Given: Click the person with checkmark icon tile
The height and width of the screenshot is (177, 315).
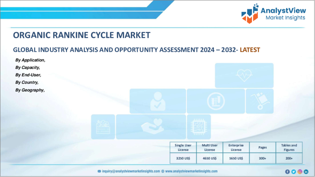Looking at the screenshot, I should 157,101.
